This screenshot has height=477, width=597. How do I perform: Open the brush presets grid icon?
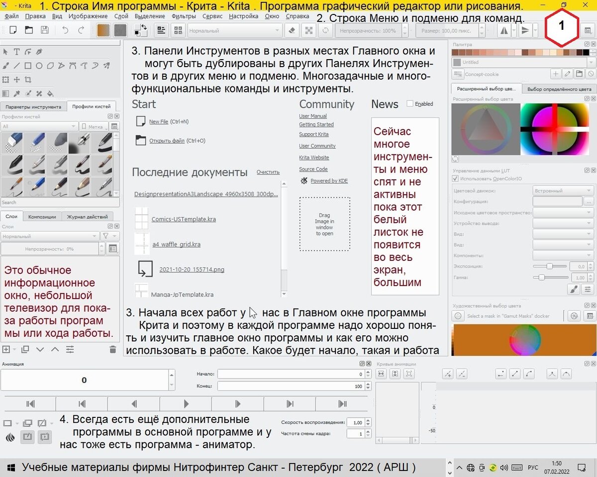tap(178, 30)
